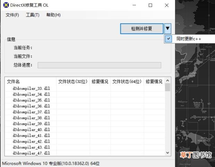Select d3dcompiler_38.dll in the list
Screen dimensions: 215x167
click(x=31, y=118)
